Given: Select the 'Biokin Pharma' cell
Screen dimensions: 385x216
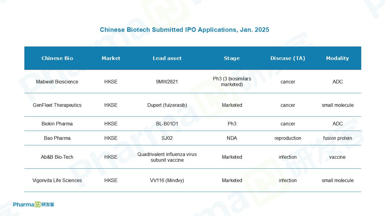Looking at the screenshot, I should [57, 124].
